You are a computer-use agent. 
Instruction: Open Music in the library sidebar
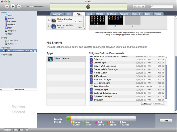pyautogui.click(x=10, y=15)
